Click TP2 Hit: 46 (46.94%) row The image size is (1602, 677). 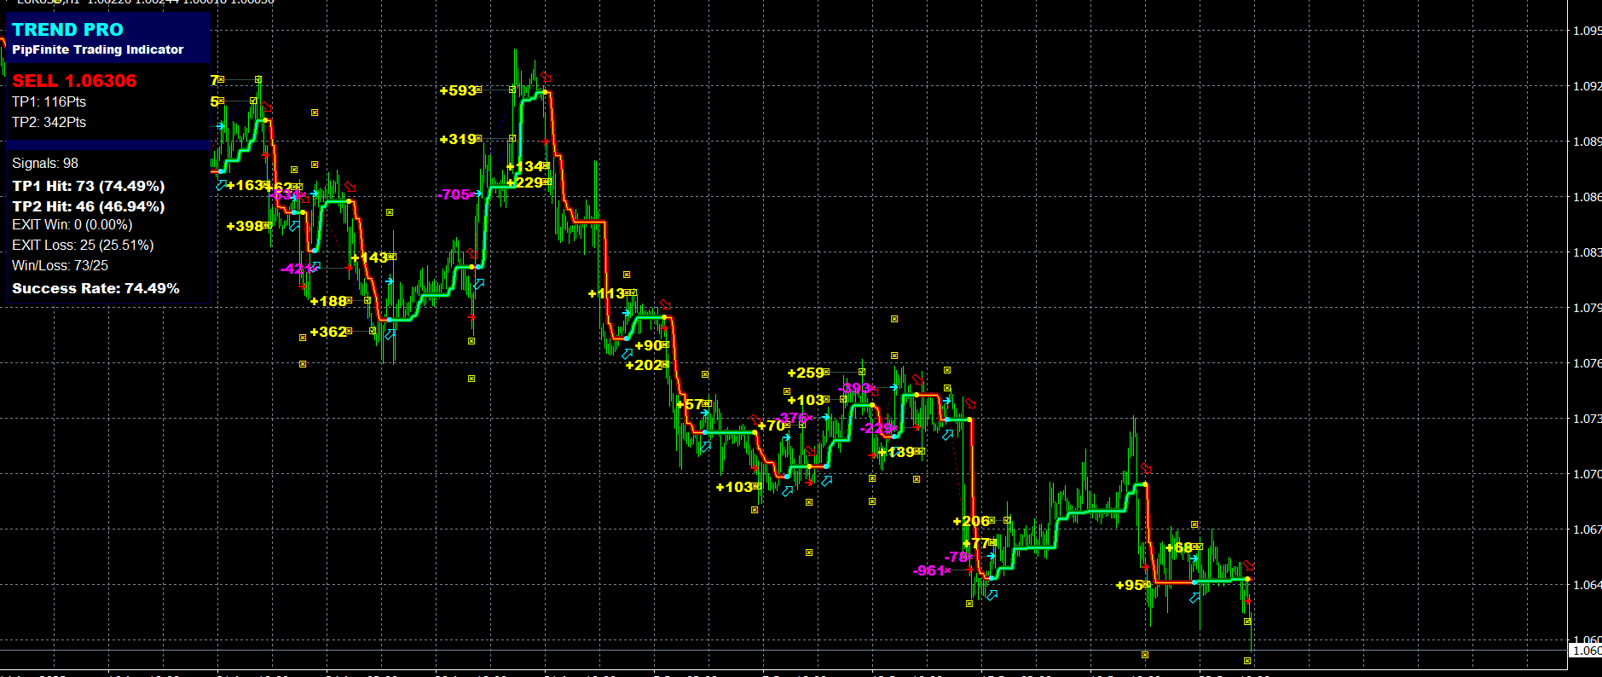(x=89, y=206)
